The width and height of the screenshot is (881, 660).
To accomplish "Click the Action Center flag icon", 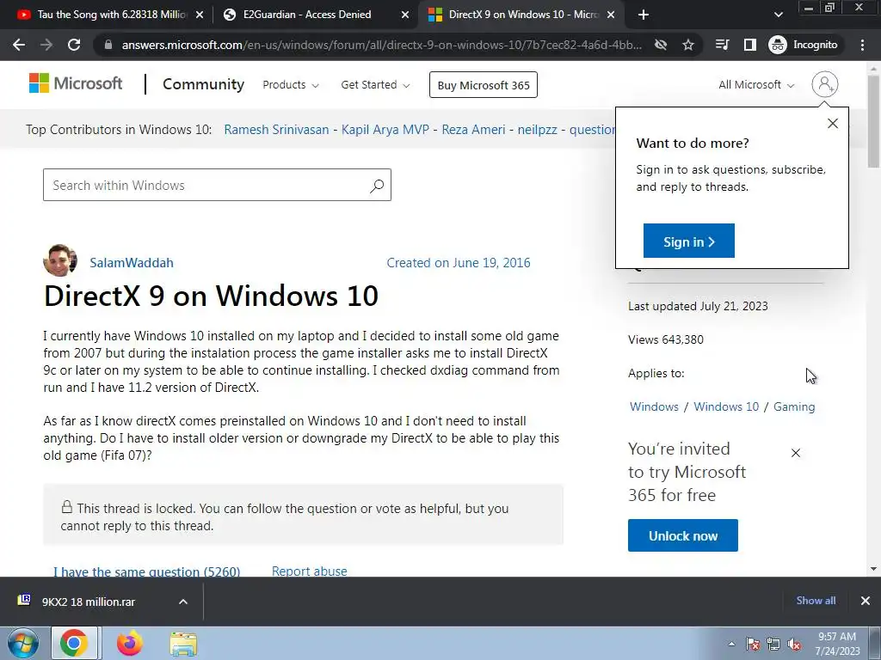I will (x=753, y=645).
